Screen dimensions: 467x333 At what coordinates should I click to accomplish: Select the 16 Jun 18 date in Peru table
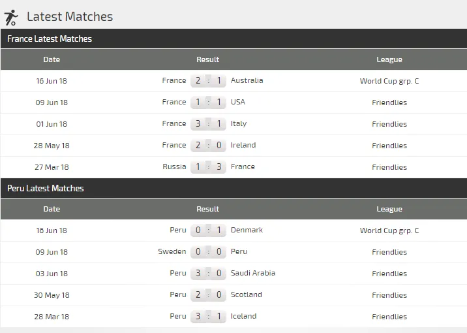coord(52,230)
